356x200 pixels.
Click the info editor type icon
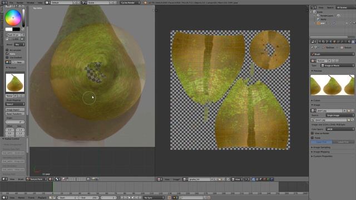[x=4, y=3]
